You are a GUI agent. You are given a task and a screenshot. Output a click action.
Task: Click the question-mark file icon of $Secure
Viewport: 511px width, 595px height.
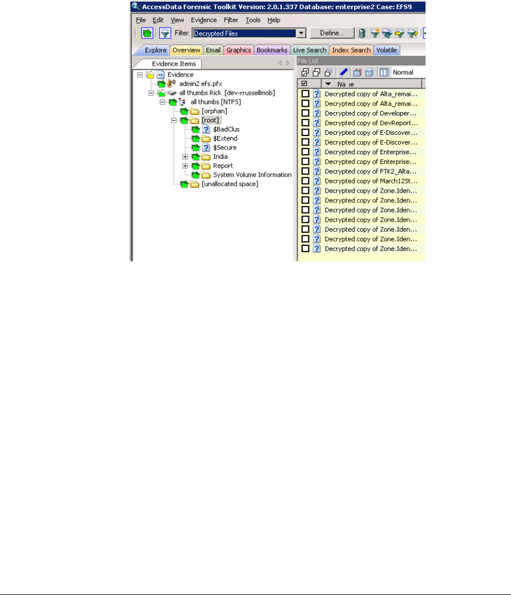206,147
